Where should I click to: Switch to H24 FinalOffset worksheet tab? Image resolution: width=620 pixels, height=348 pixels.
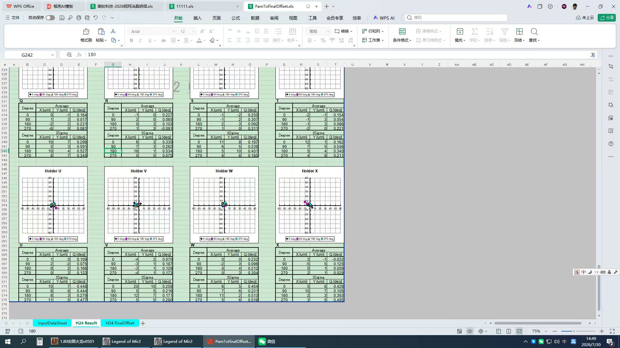tap(120, 323)
